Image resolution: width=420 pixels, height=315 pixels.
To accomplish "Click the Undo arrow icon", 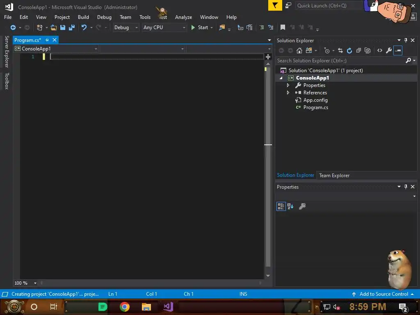I will tap(84, 27).
